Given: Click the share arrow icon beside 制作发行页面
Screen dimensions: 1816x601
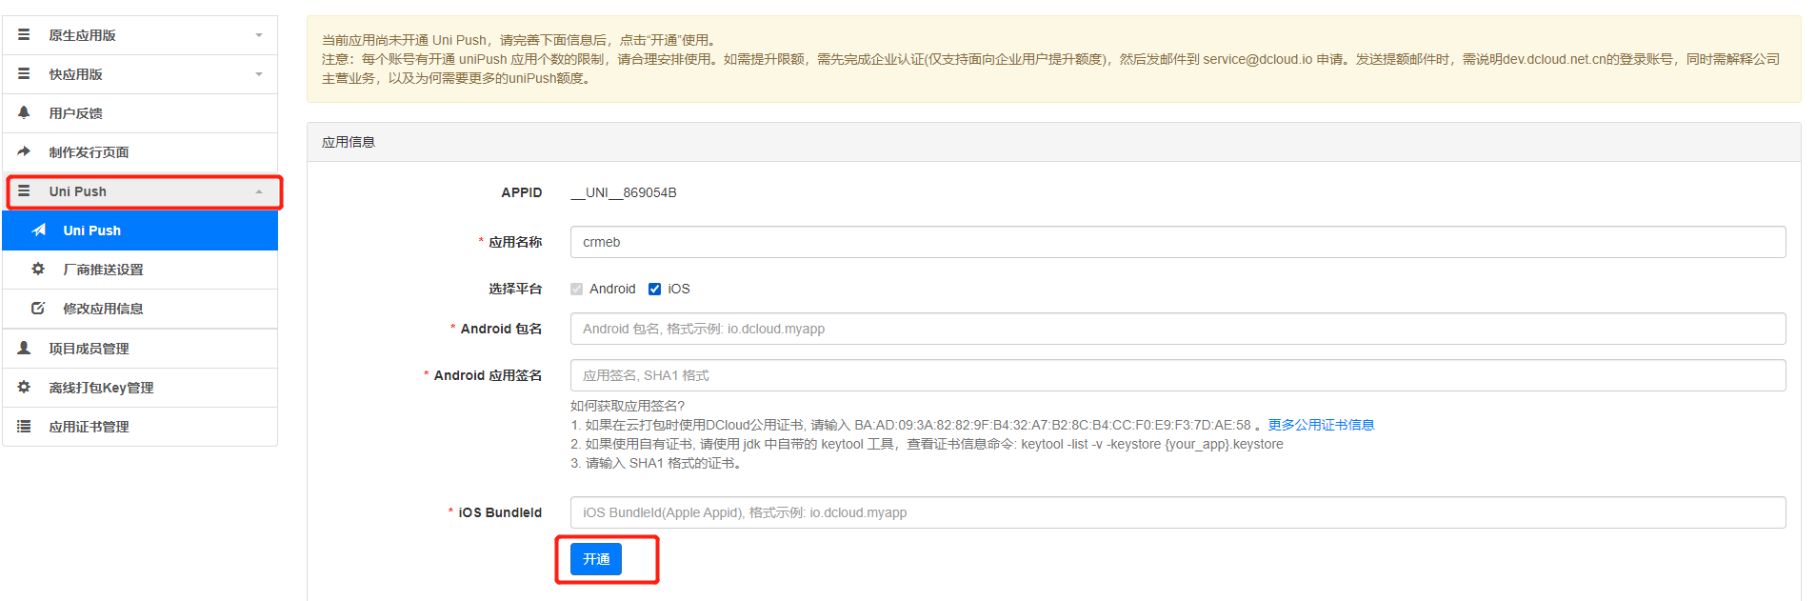Looking at the screenshot, I should [x=24, y=151].
